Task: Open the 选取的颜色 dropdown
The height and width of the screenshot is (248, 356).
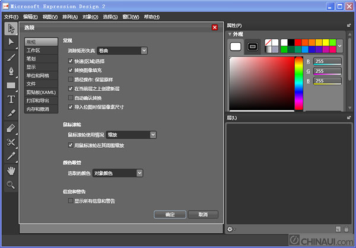Action: pyautogui.click(x=117, y=173)
